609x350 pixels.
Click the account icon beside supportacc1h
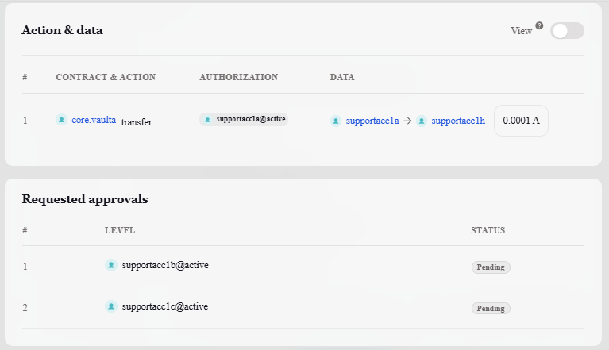pos(422,121)
